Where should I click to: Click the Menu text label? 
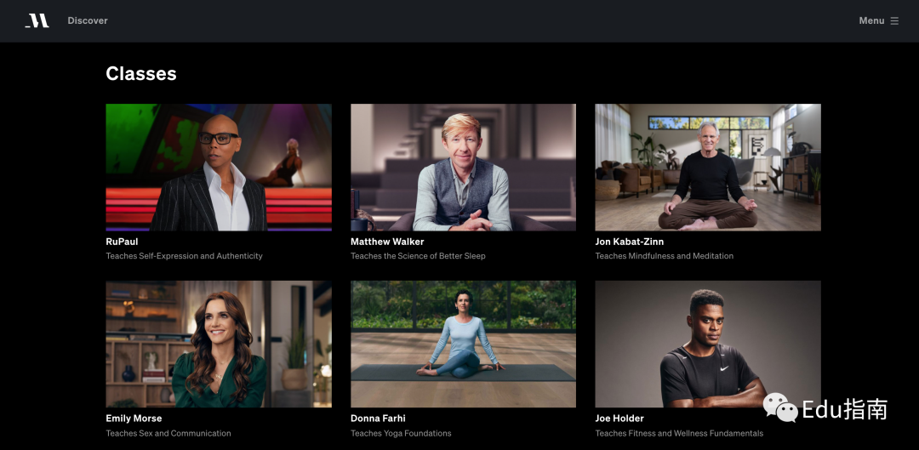(871, 20)
